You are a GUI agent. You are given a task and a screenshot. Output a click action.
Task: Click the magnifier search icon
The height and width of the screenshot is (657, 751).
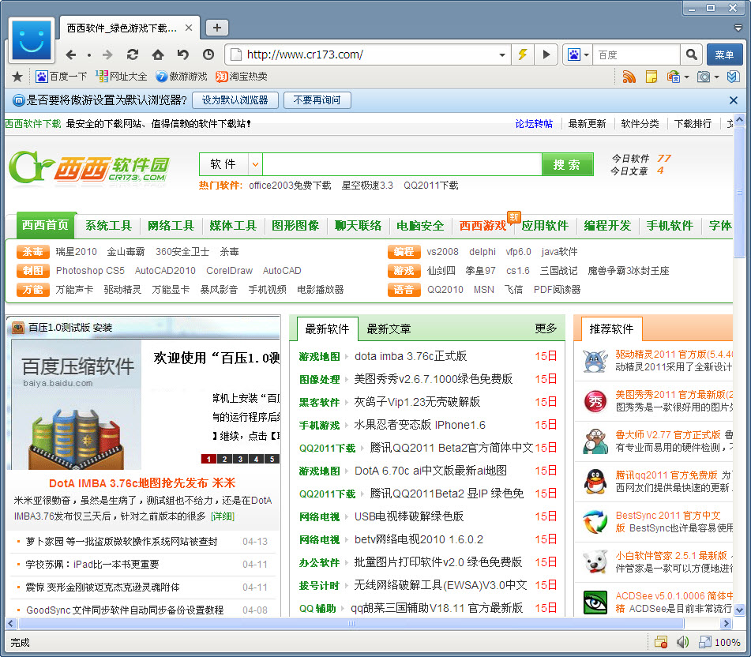(692, 54)
